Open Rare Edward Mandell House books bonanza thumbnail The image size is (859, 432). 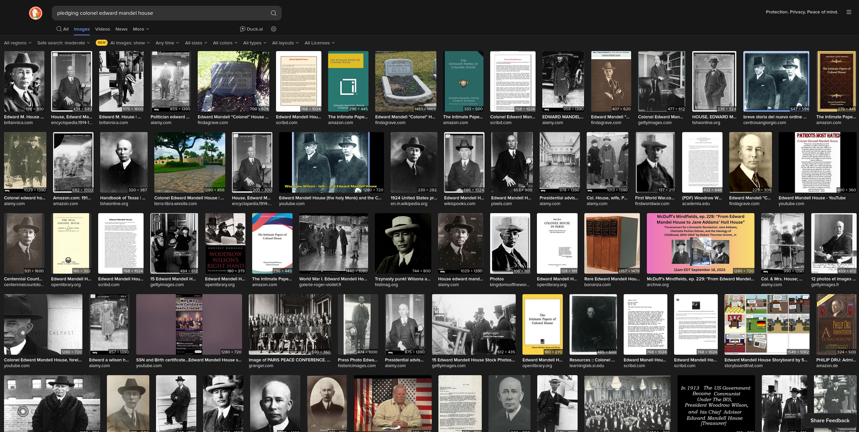click(612, 243)
